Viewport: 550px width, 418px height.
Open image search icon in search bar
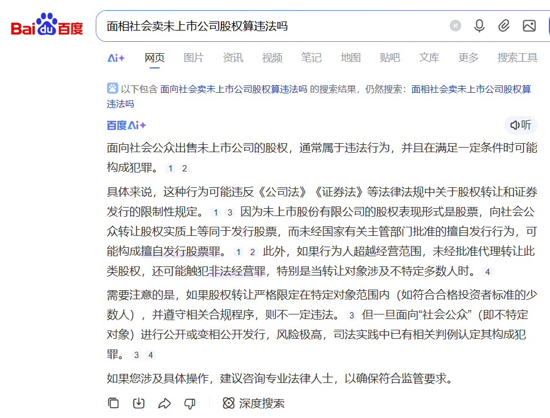(x=529, y=26)
